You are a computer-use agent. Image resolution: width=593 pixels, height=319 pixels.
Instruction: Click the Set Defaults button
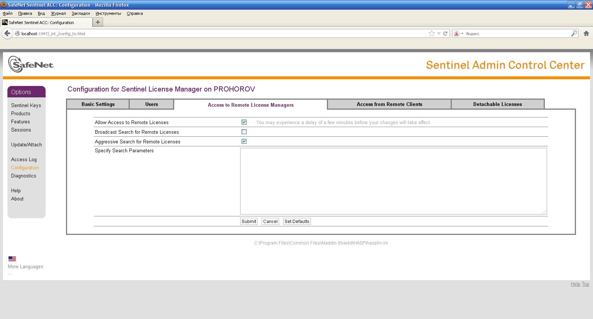click(x=296, y=221)
